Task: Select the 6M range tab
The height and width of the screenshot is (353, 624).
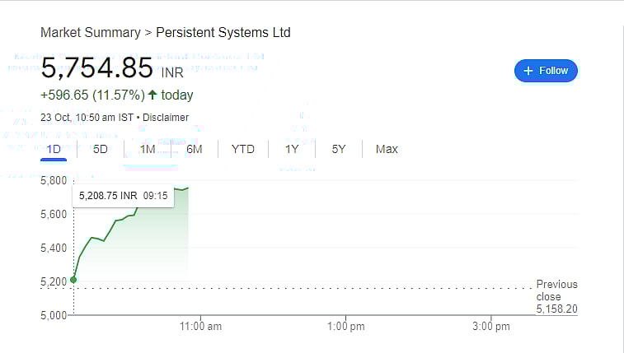Action: [x=195, y=149]
